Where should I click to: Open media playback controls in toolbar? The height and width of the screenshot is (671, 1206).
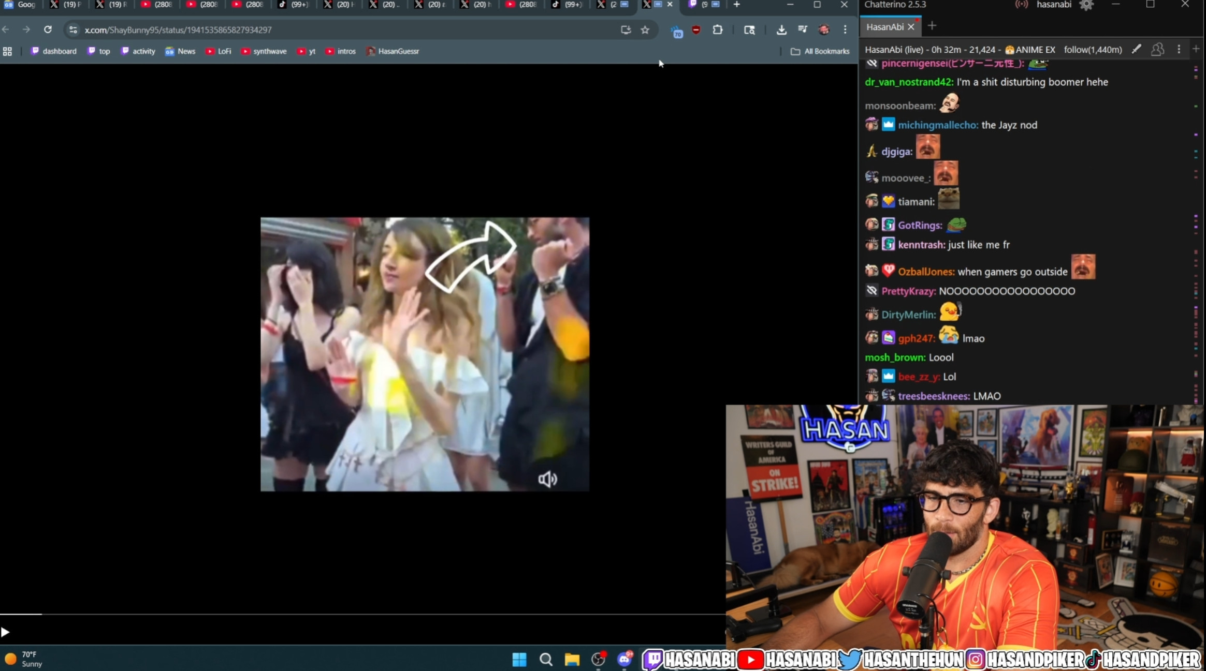pyautogui.click(x=803, y=29)
